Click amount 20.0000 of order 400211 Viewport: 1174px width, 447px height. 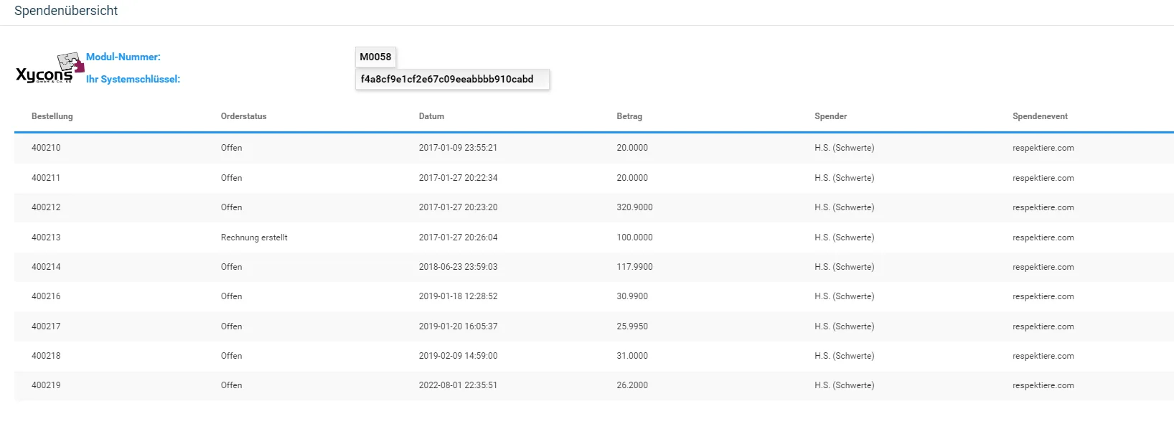click(632, 178)
